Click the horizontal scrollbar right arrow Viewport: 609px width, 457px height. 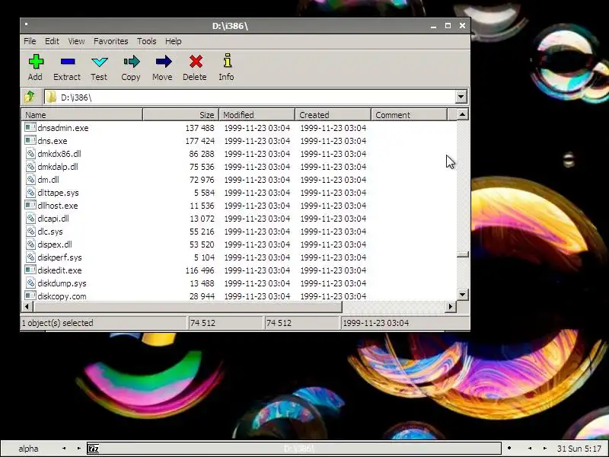450,307
